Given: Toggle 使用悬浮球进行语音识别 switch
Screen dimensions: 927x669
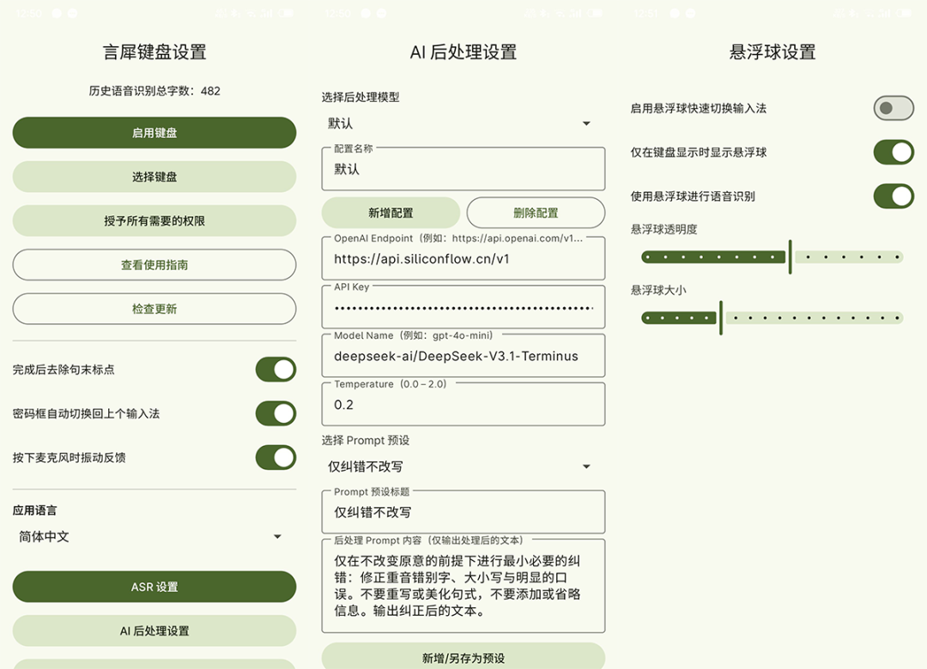Looking at the screenshot, I should [x=894, y=196].
